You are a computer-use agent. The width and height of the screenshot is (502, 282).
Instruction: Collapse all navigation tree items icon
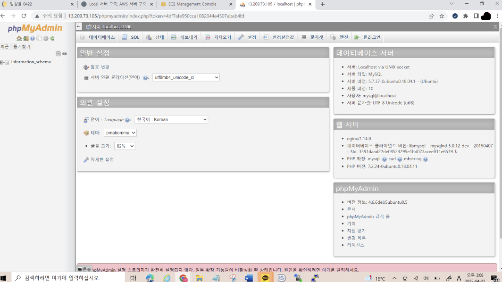pos(59,53)
